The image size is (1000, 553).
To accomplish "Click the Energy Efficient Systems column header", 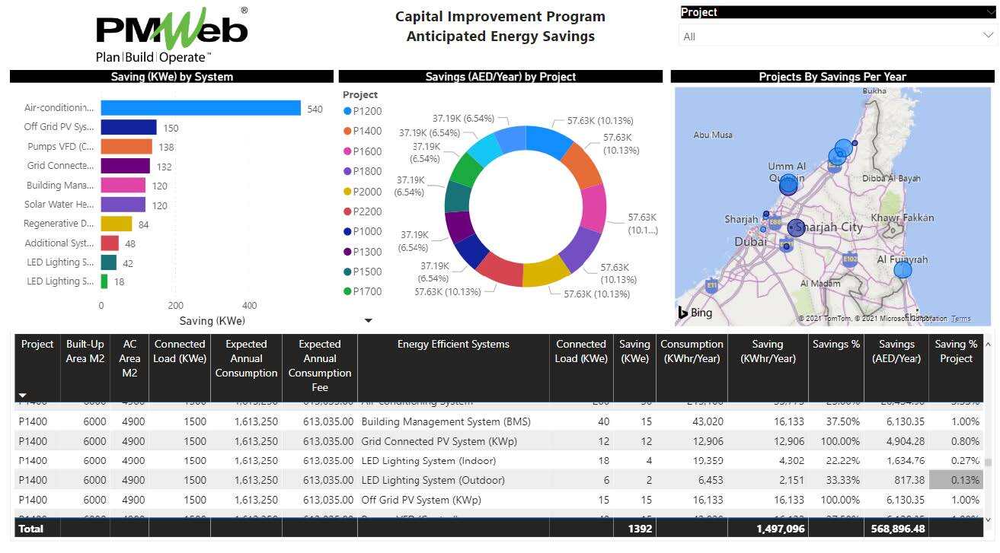I will tap(453, 345).
